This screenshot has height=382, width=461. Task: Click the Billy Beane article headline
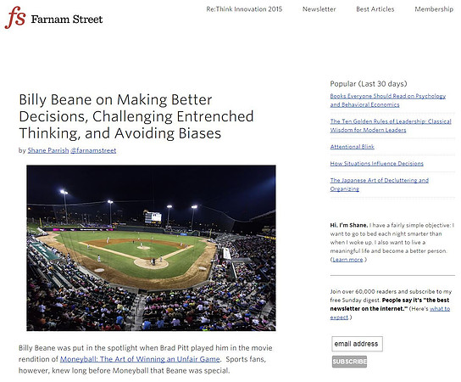136,116
